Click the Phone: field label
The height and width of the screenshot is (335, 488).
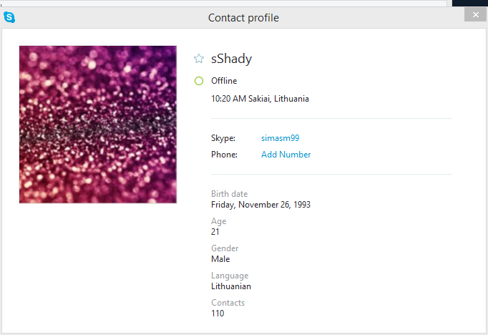pos(224,155)
